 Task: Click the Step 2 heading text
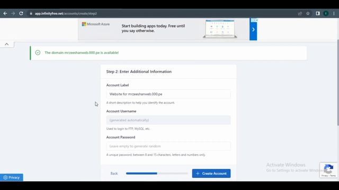[139, 72]
